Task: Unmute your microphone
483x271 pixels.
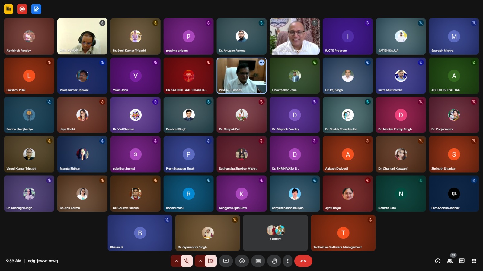Action: [x=187, y=261]
